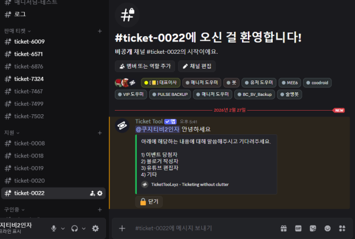Viewport: 355px width, 239px height.
Task: Toggle headphone deafen
Action: (x=75, y=228)
